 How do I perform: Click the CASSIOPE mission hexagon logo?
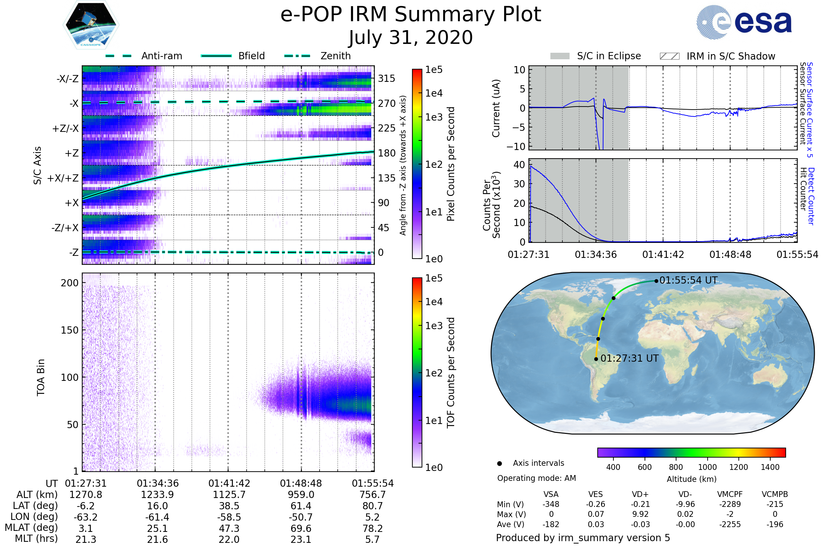pyautogui.click(x=91, y=25)
